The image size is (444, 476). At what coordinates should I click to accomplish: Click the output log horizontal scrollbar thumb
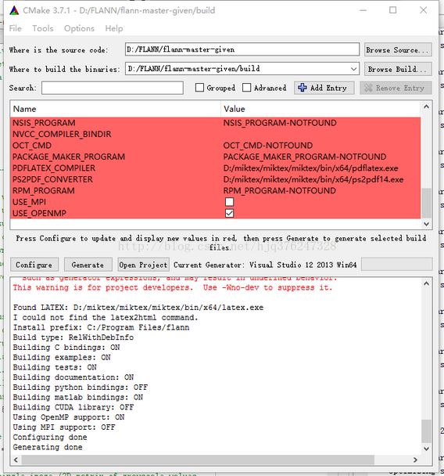tap(198, 460)
